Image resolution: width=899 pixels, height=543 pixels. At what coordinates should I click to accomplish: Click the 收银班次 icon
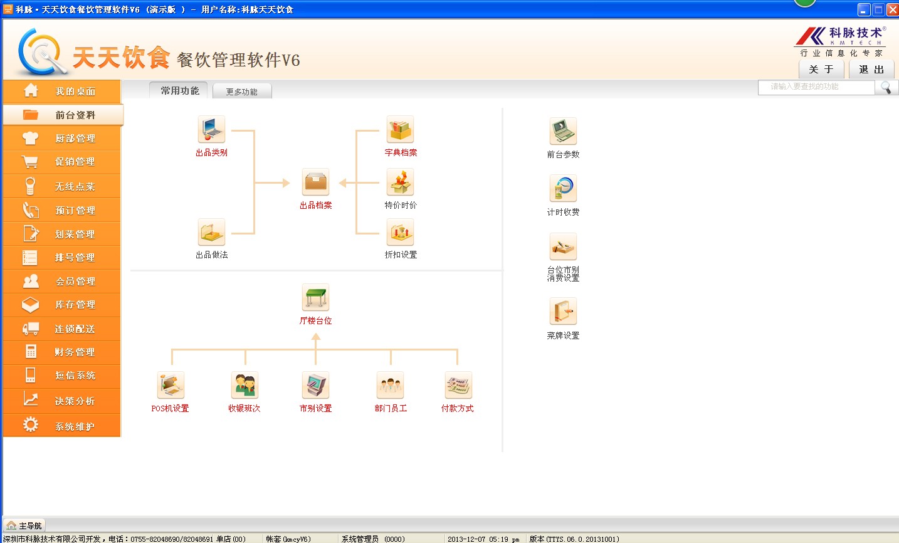pos(244,386)
